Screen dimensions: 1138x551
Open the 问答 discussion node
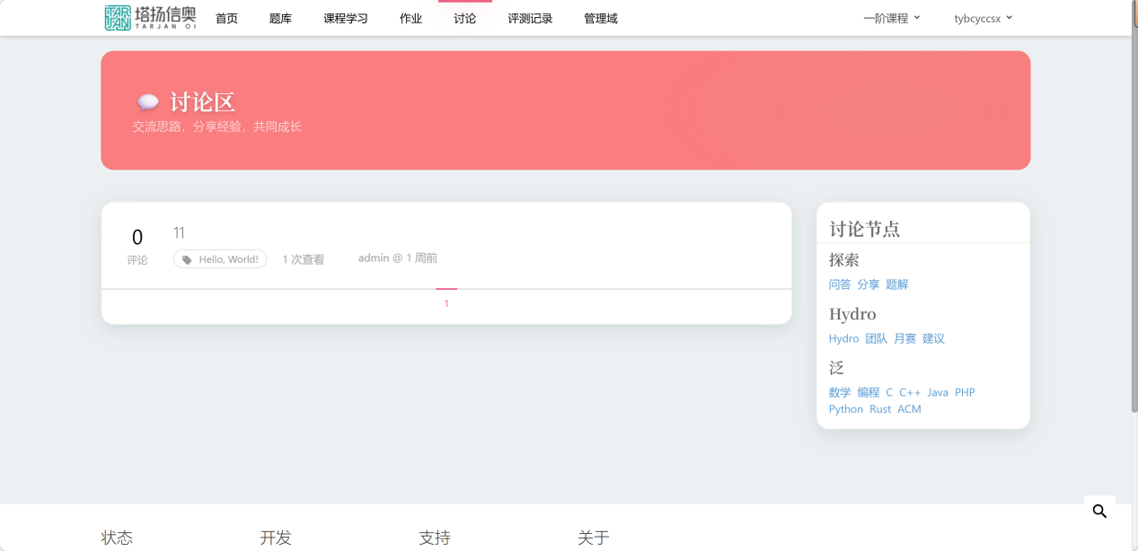pyautogui.click(x=839, y=284)
